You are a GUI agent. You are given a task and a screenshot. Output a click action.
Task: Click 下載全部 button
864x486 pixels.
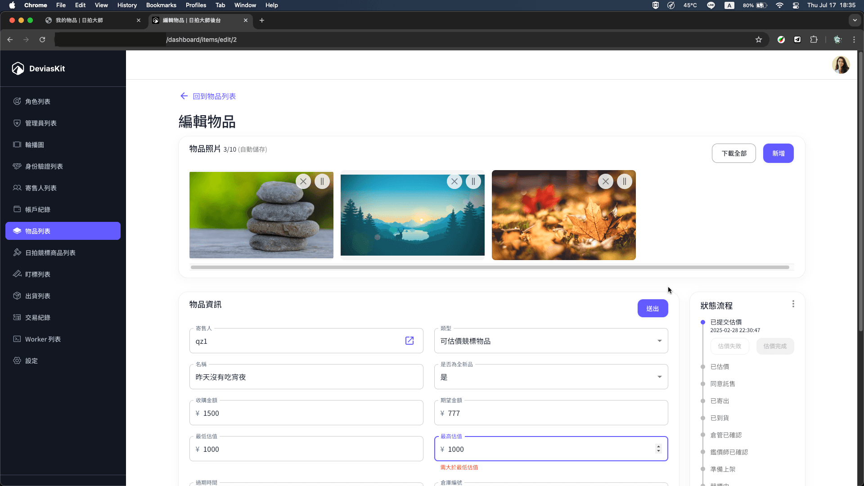click(733, 153)
